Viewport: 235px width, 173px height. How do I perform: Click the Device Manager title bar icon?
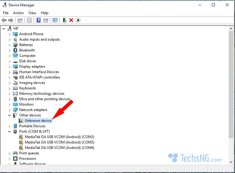point(5,5)
